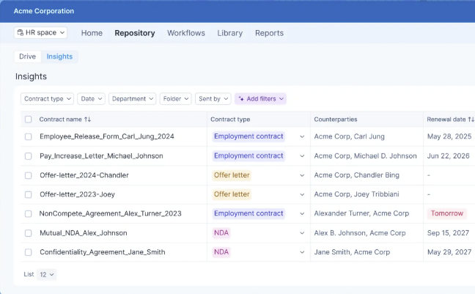This screenshot has height=294, width=475.
Task: Open the Department filter dropdown
Action: click(133, 99)
